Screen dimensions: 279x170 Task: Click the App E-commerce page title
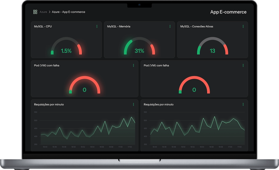(x=228, y=12)
